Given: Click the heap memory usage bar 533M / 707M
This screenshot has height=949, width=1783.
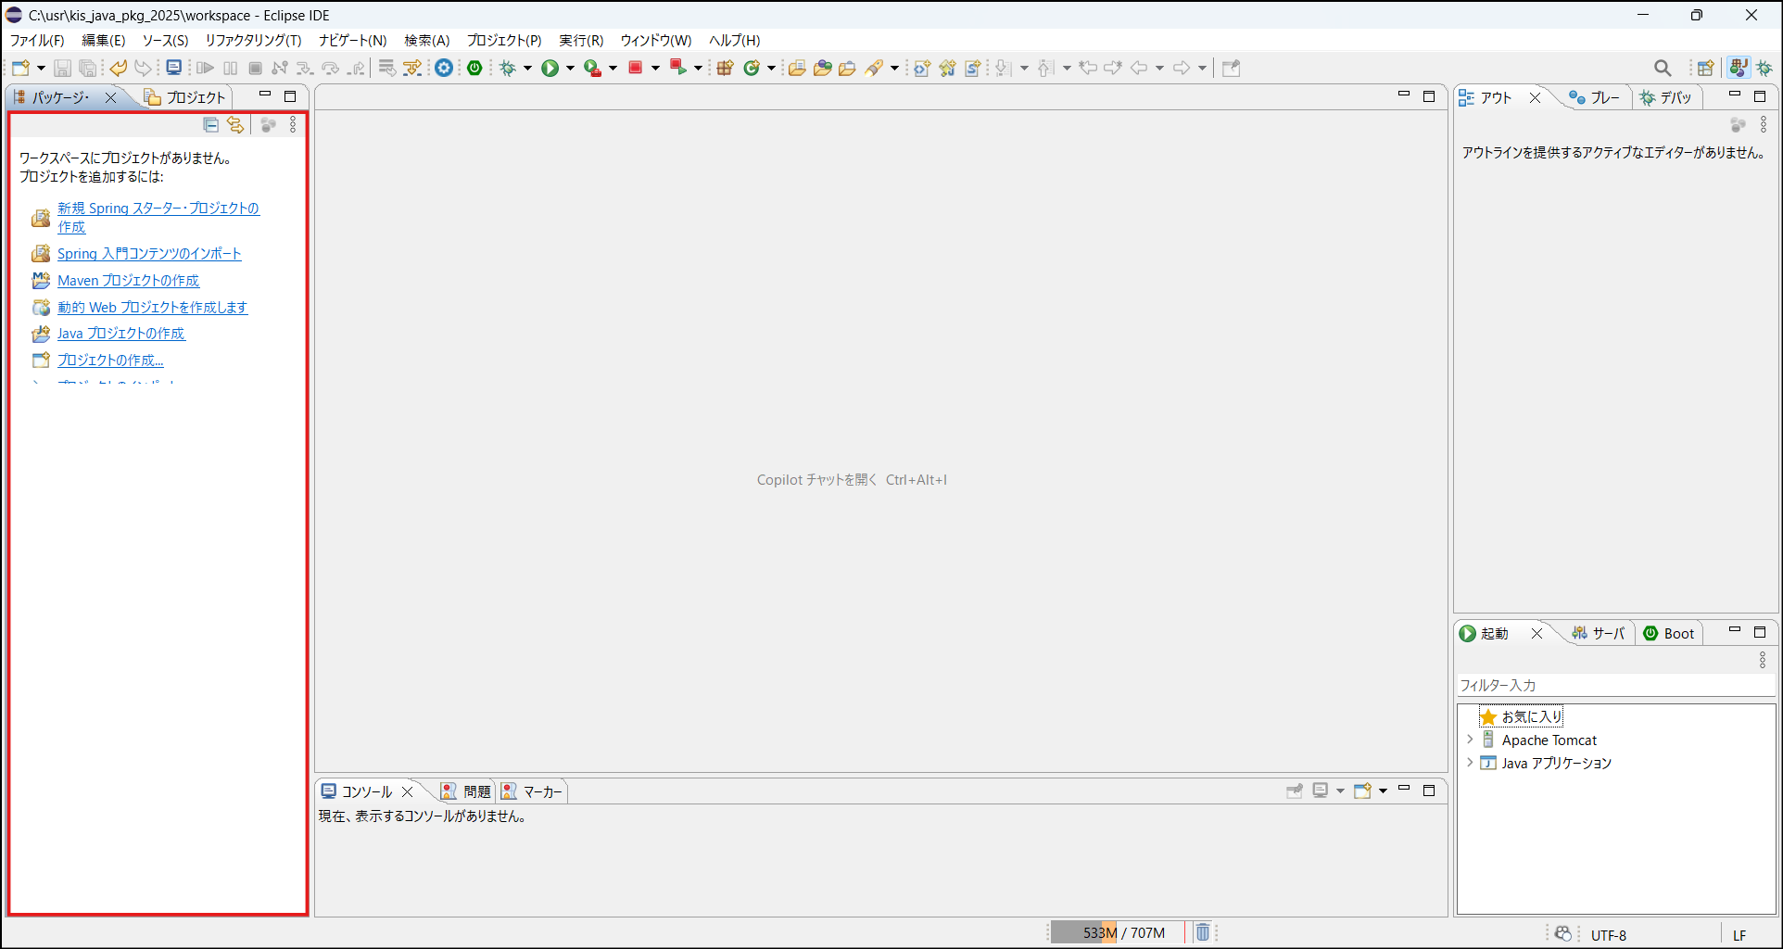Looking at the screenshot, I should 1117,932.
